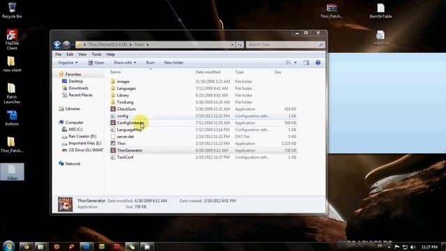Screen dimensions: 446x251
Task: Go back with the Back arrow
Action: [57, 45]
